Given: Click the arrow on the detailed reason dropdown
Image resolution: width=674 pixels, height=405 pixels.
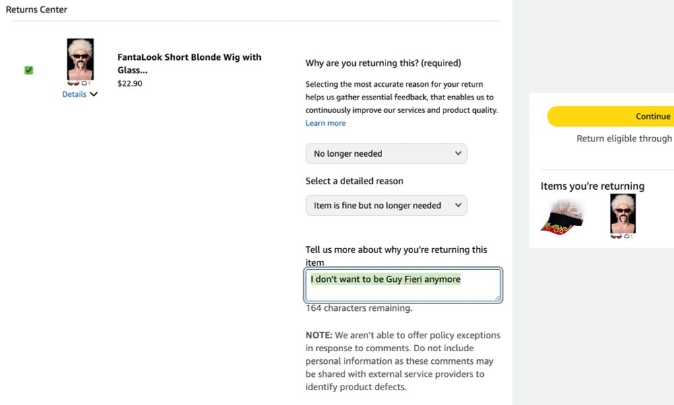Looking at the screenshot, I should pyautogui.click(x=458, y=205).
